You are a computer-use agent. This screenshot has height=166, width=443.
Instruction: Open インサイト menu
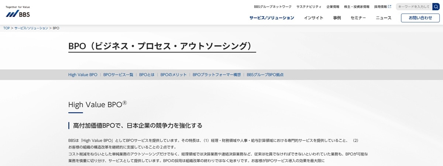pyautogui.click(x=313, y=18)
